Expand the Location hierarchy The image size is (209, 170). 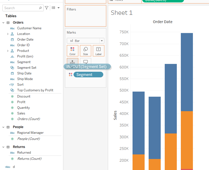(x=8, y=34)
